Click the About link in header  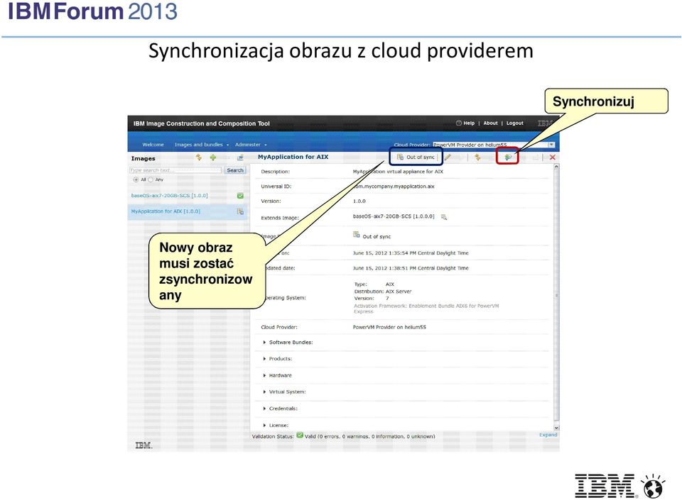490,123
